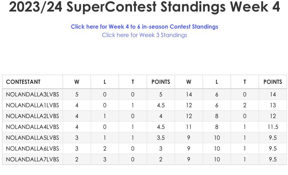
Task: Click the 11.5 total points cell
Action: point(273,127)
